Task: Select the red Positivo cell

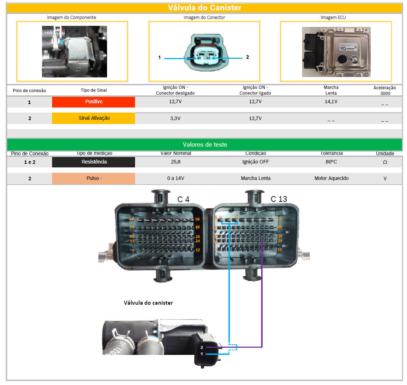Action: (93, 102)
